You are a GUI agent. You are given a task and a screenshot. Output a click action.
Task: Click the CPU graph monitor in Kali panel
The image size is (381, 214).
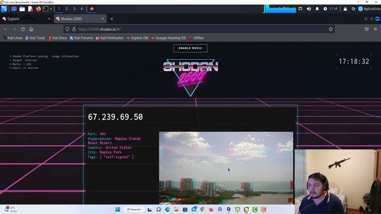point(279,9)
